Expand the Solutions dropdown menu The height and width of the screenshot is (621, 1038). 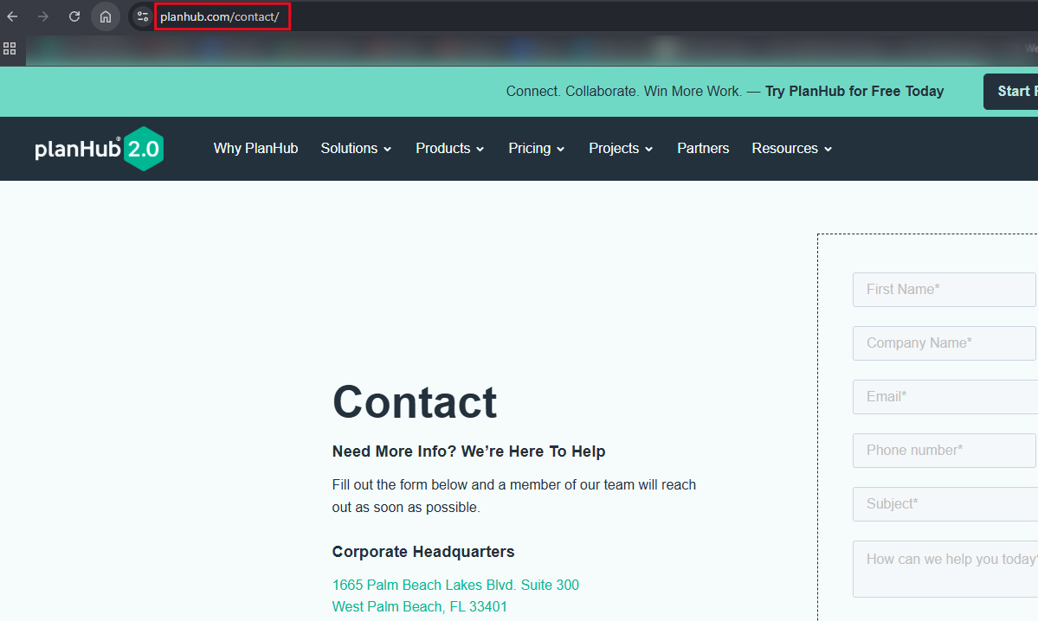click(356, 148)
